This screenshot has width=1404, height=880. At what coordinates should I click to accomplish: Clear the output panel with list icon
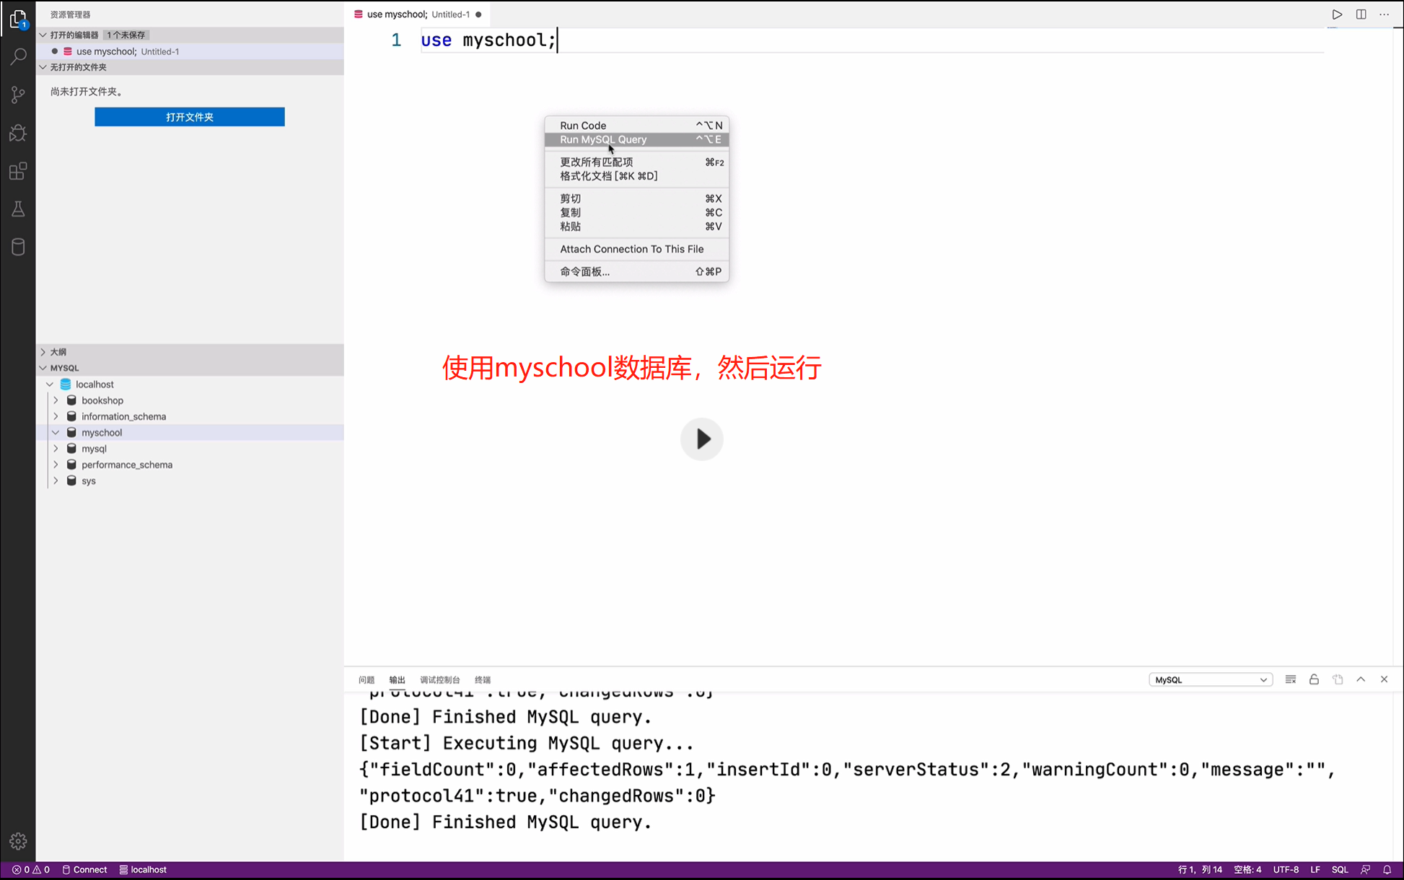[x=1291, y=679]
